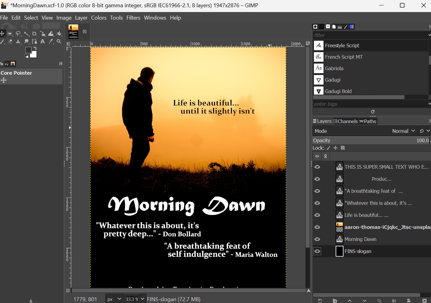Open the Windows menu

point(155,18)
